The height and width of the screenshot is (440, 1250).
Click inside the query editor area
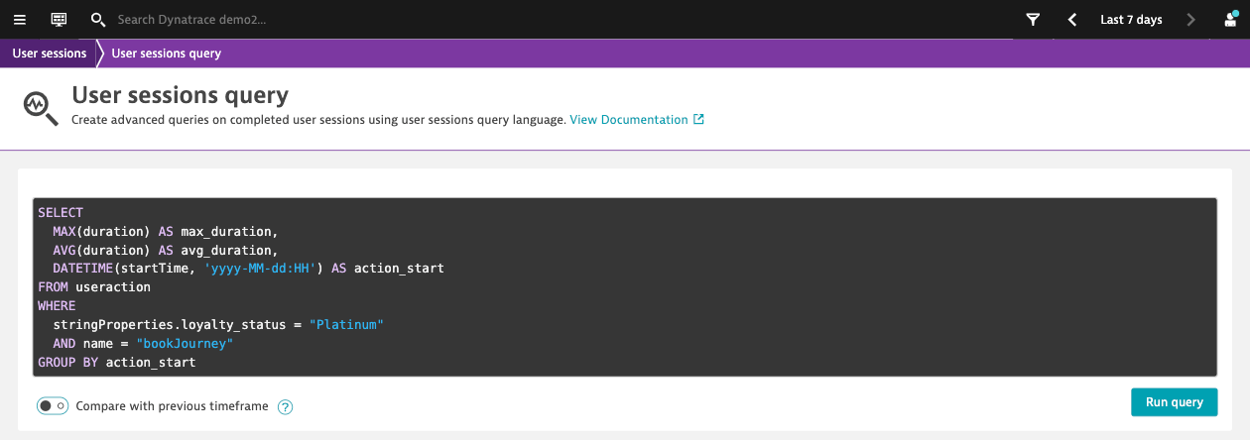625,287
